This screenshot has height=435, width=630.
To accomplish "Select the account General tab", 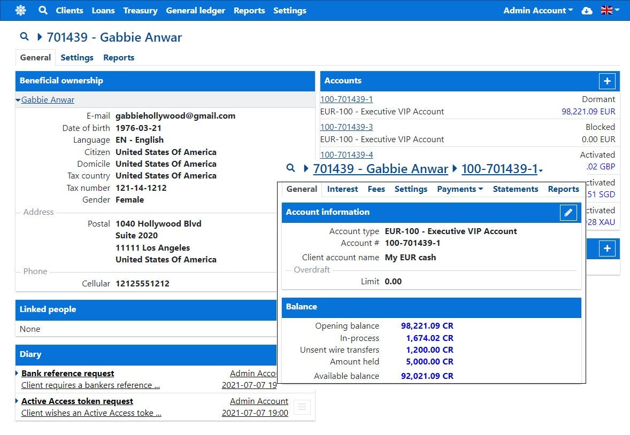I will 302,189.
